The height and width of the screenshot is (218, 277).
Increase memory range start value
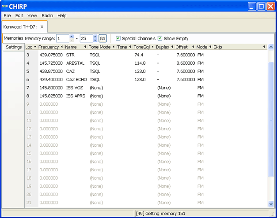pyautogui.click(x=72, y=37)
